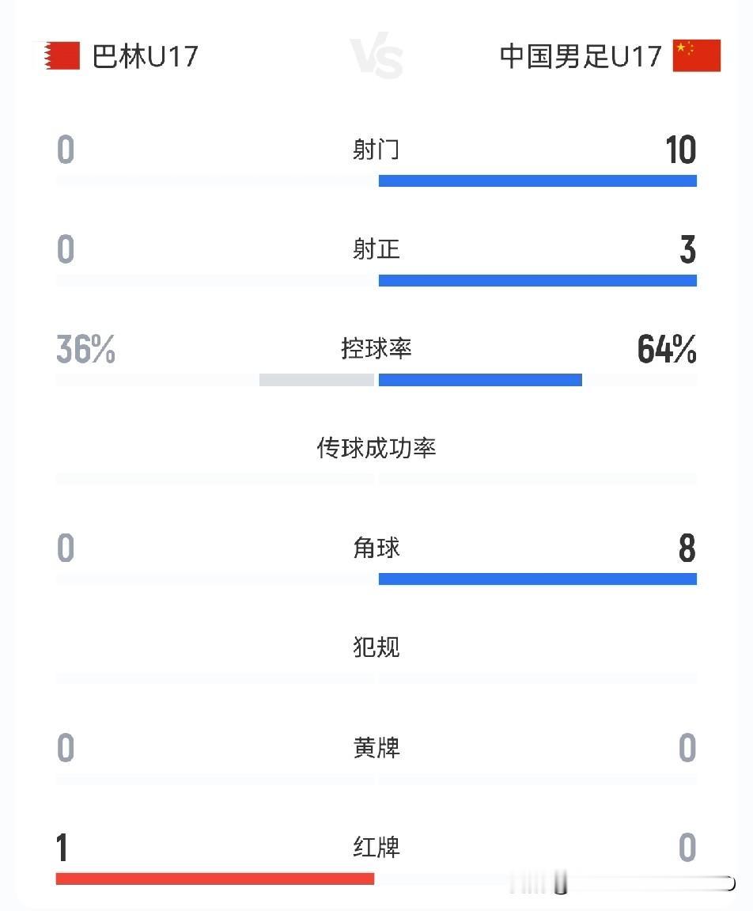Click China's blue possession bar at 64%
The height and width of the screenshot is (911, 753).
(x=479, y=380)
